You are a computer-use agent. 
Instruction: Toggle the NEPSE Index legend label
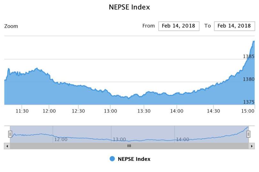coord(134,159)
